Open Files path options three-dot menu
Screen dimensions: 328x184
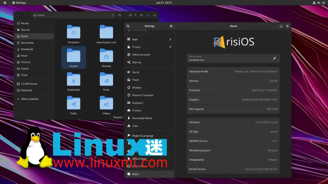click(x=113, y=15)
